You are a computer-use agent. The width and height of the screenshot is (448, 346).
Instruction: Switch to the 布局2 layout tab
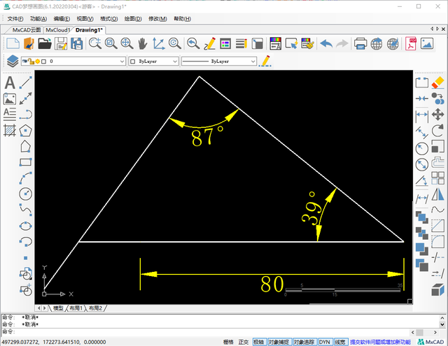(x=95, y=308)
